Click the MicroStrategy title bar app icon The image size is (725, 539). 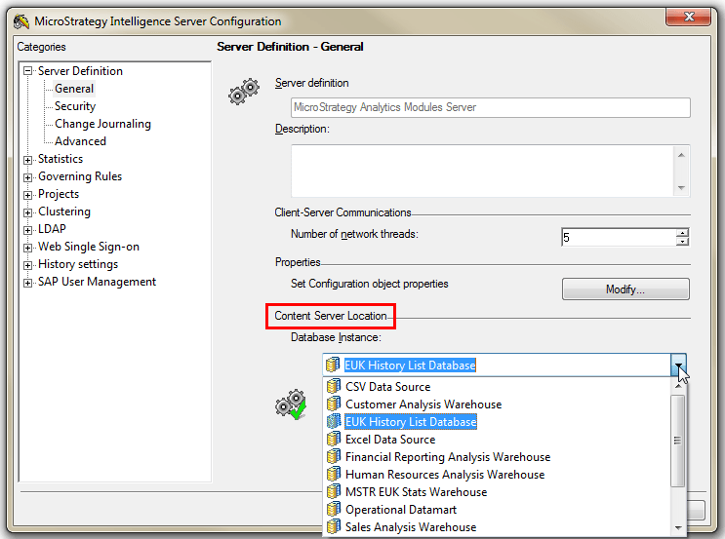point(21,21)
